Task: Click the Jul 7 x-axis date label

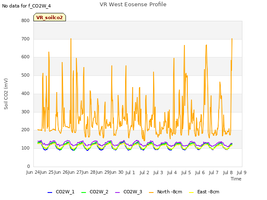Action: [214, 172]
